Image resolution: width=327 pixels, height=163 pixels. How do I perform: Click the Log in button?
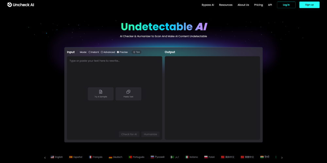click(286, 5)
